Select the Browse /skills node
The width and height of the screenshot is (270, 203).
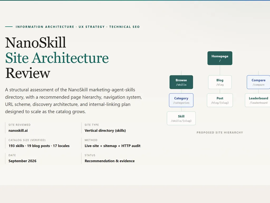(181, 82)
